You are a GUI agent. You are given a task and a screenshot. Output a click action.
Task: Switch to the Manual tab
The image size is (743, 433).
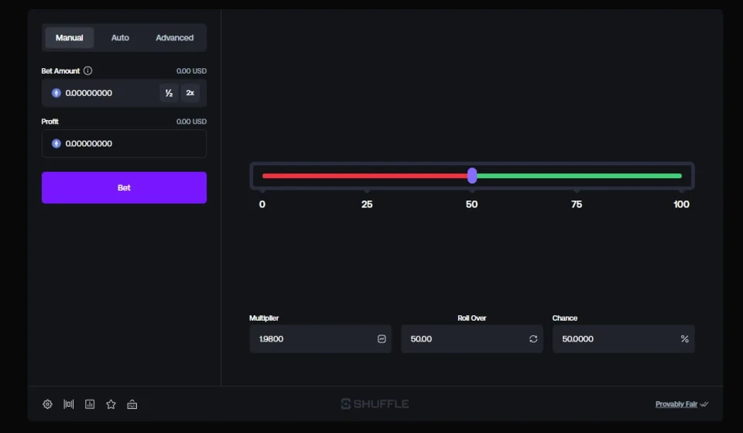[x=69, y=37]
